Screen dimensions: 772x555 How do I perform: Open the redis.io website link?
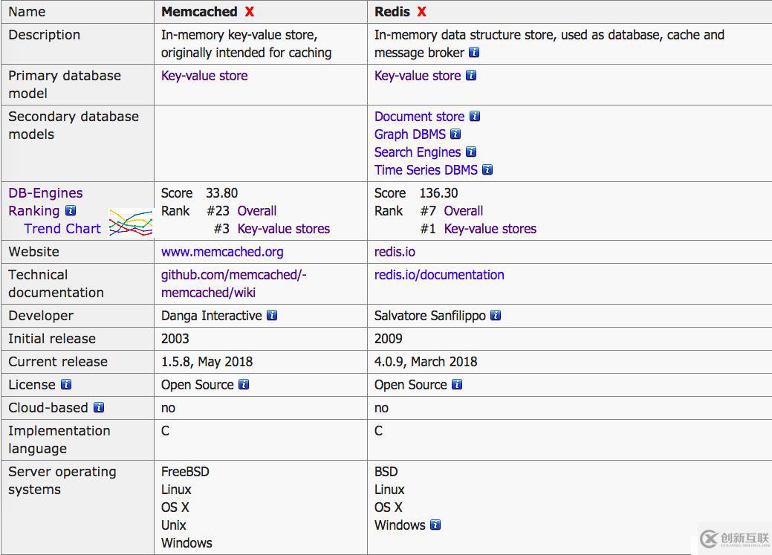point(395,252)
